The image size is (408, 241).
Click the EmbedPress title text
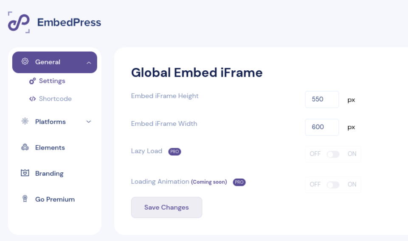pyautogui.click(x=69, y=22)
